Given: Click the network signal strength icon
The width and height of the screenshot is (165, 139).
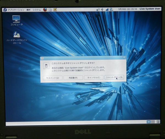Looking at the screenshot, I should (107, 9).
